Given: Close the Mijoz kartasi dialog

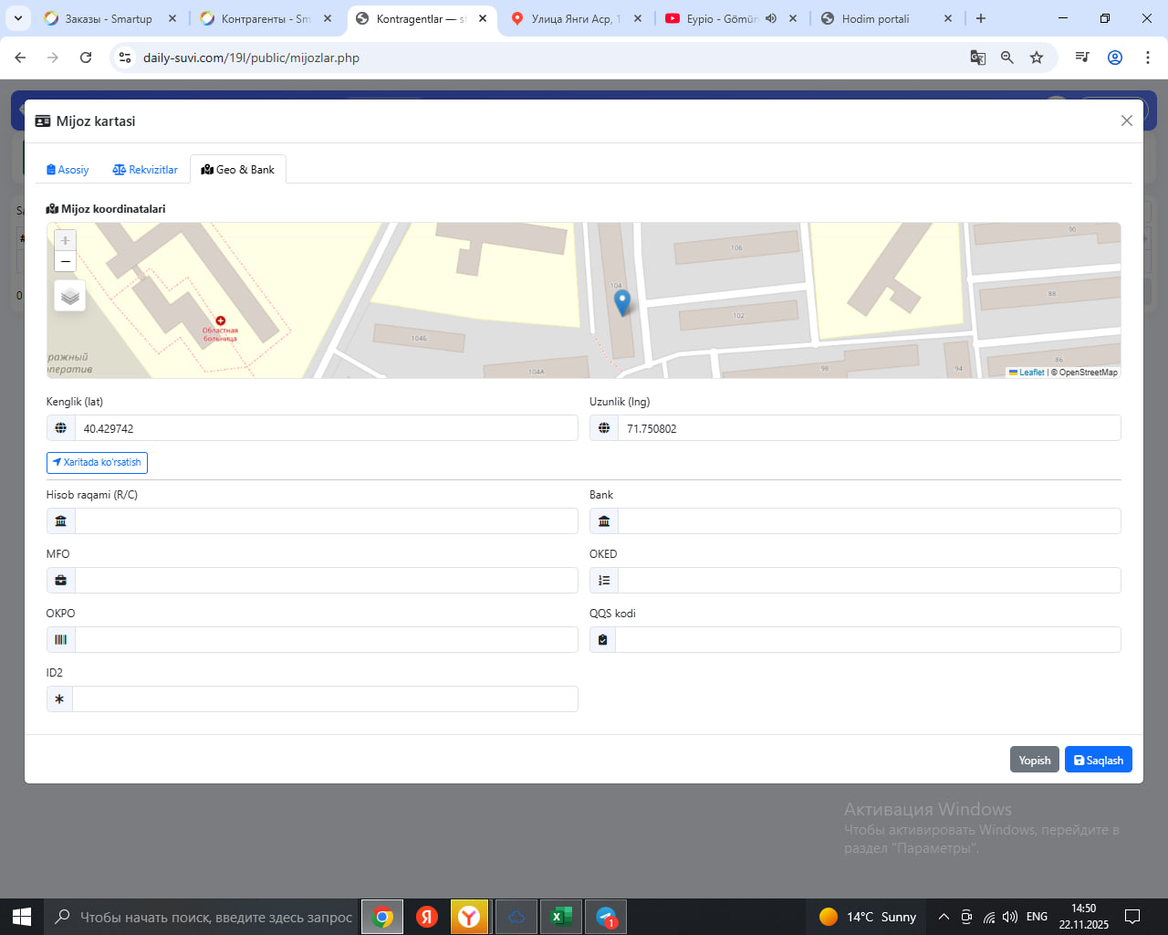Looking at the screenshot, I should pyautogui.click(x=1127, y=121).
